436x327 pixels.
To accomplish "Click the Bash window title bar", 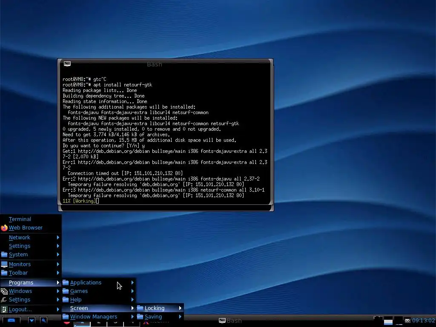I will point(166,64).
